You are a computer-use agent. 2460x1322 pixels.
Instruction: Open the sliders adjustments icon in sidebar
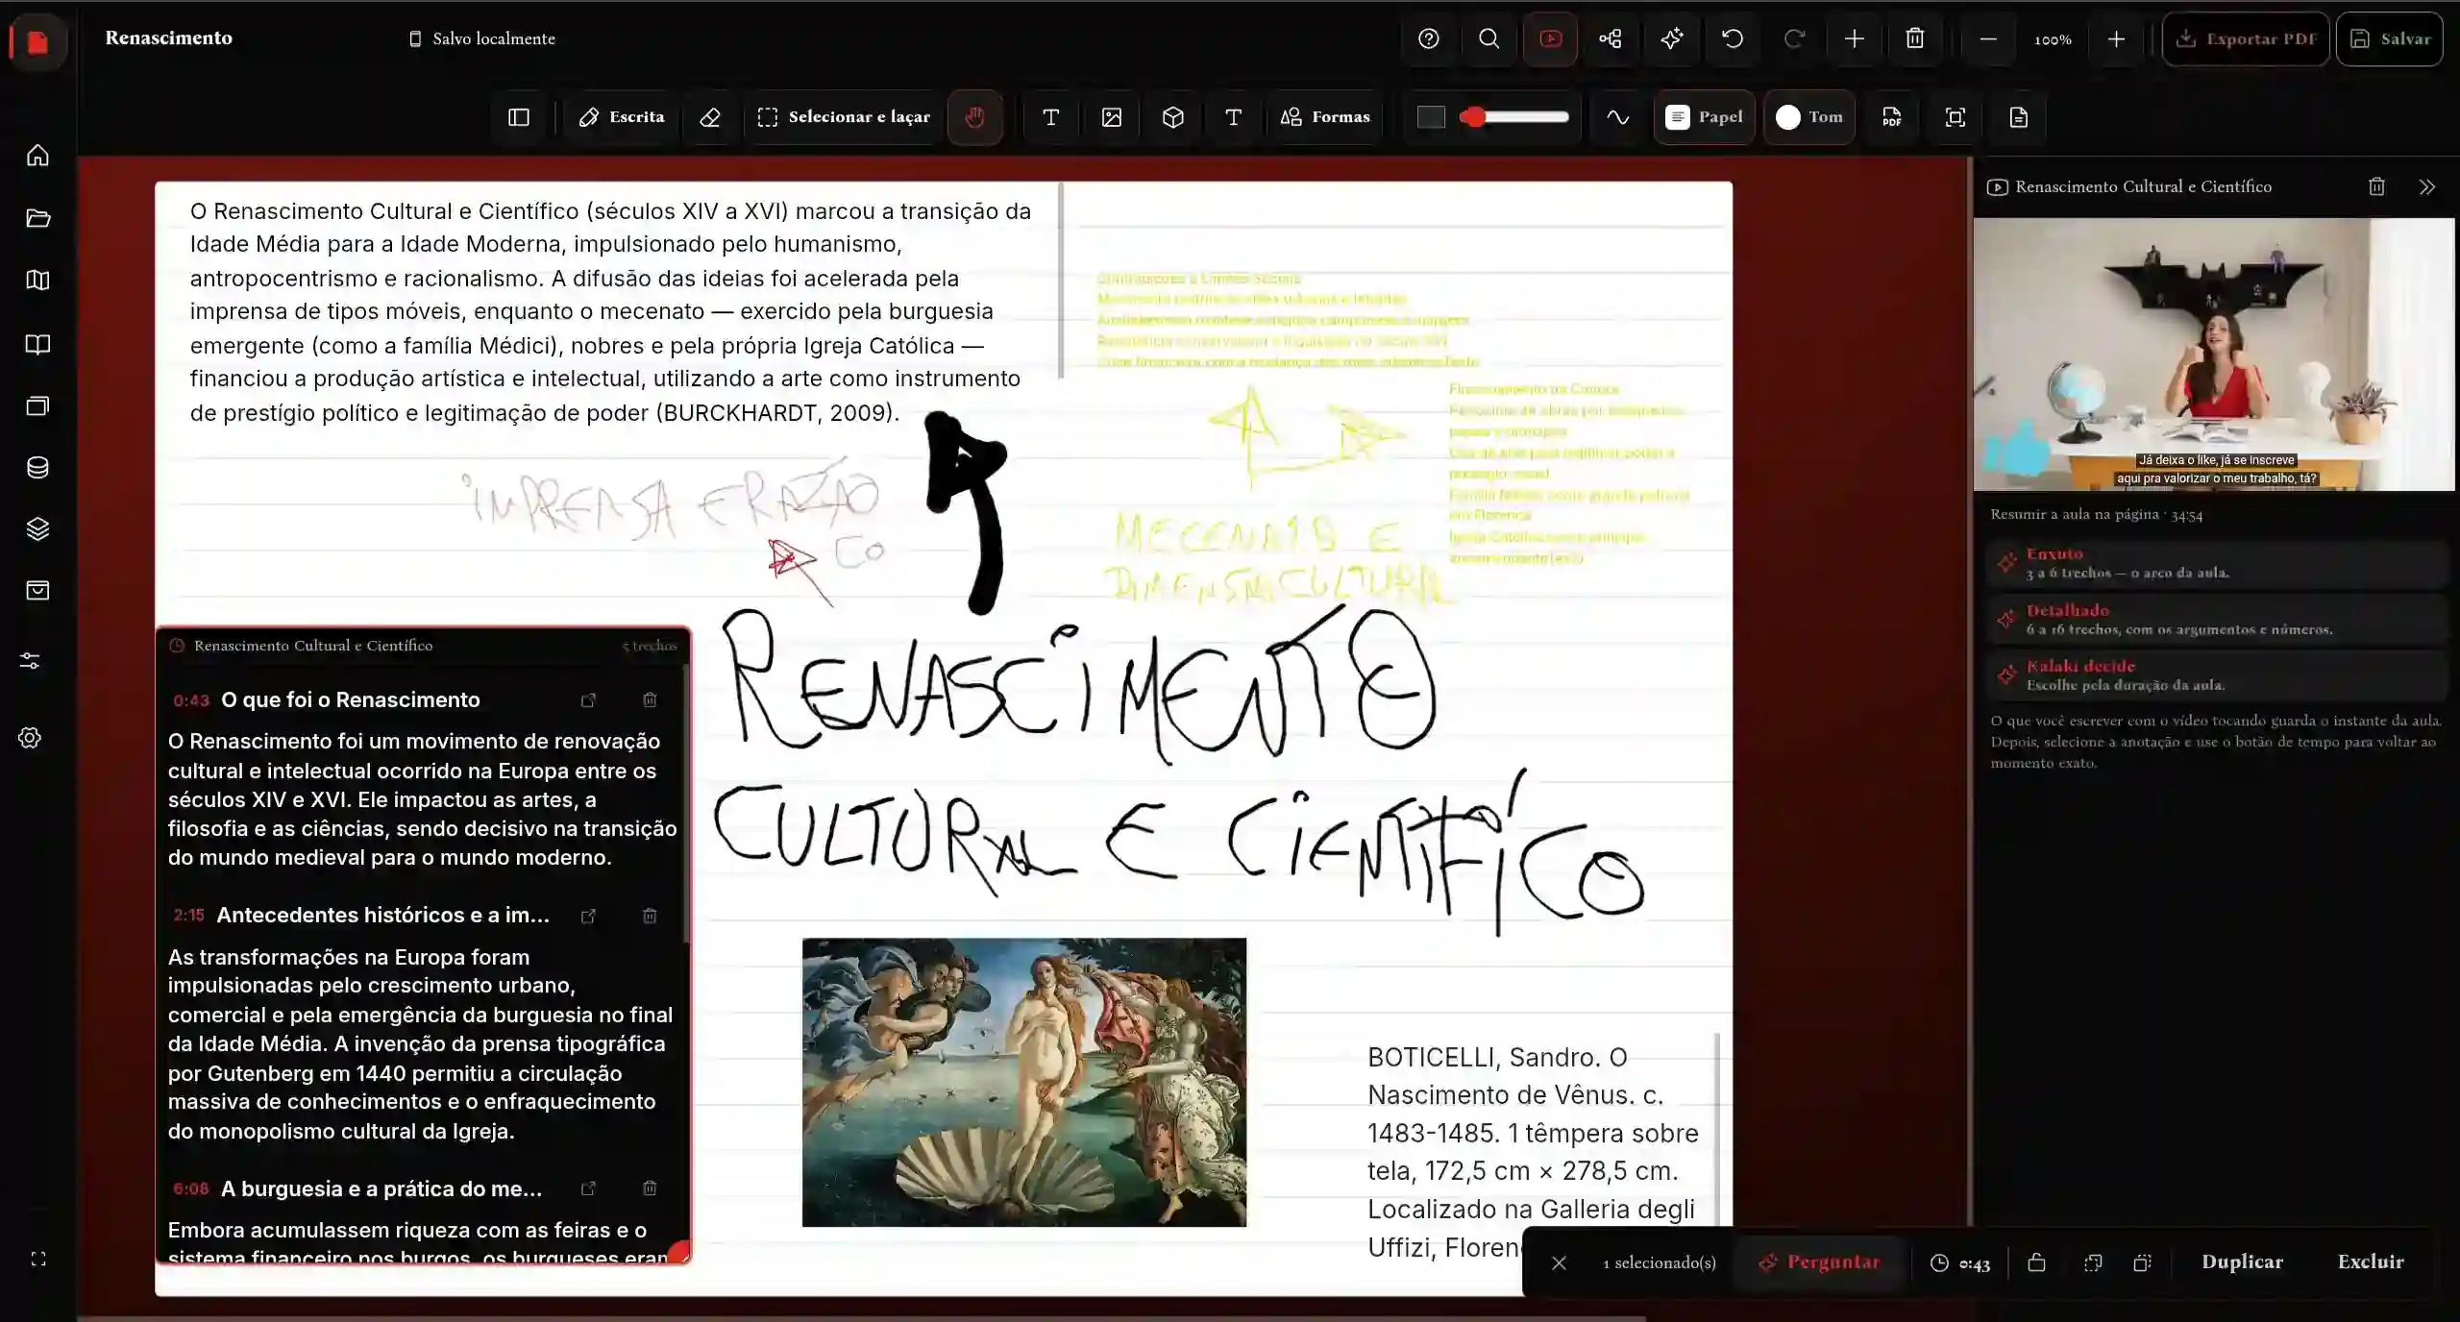(30, 661)
